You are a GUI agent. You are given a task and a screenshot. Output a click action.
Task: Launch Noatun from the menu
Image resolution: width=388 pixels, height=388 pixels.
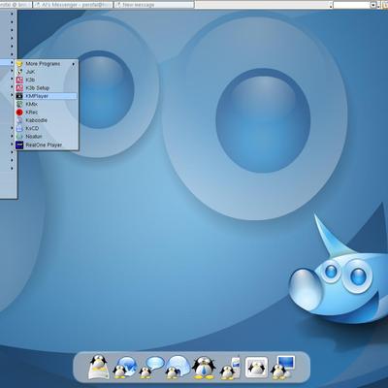coord(47,137)
